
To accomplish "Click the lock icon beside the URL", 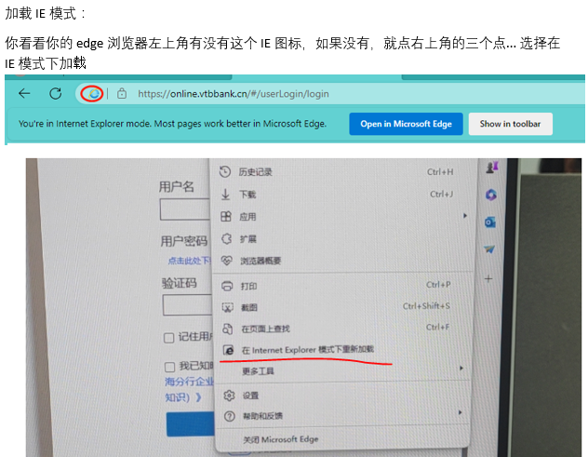I will tap(121, 93).
